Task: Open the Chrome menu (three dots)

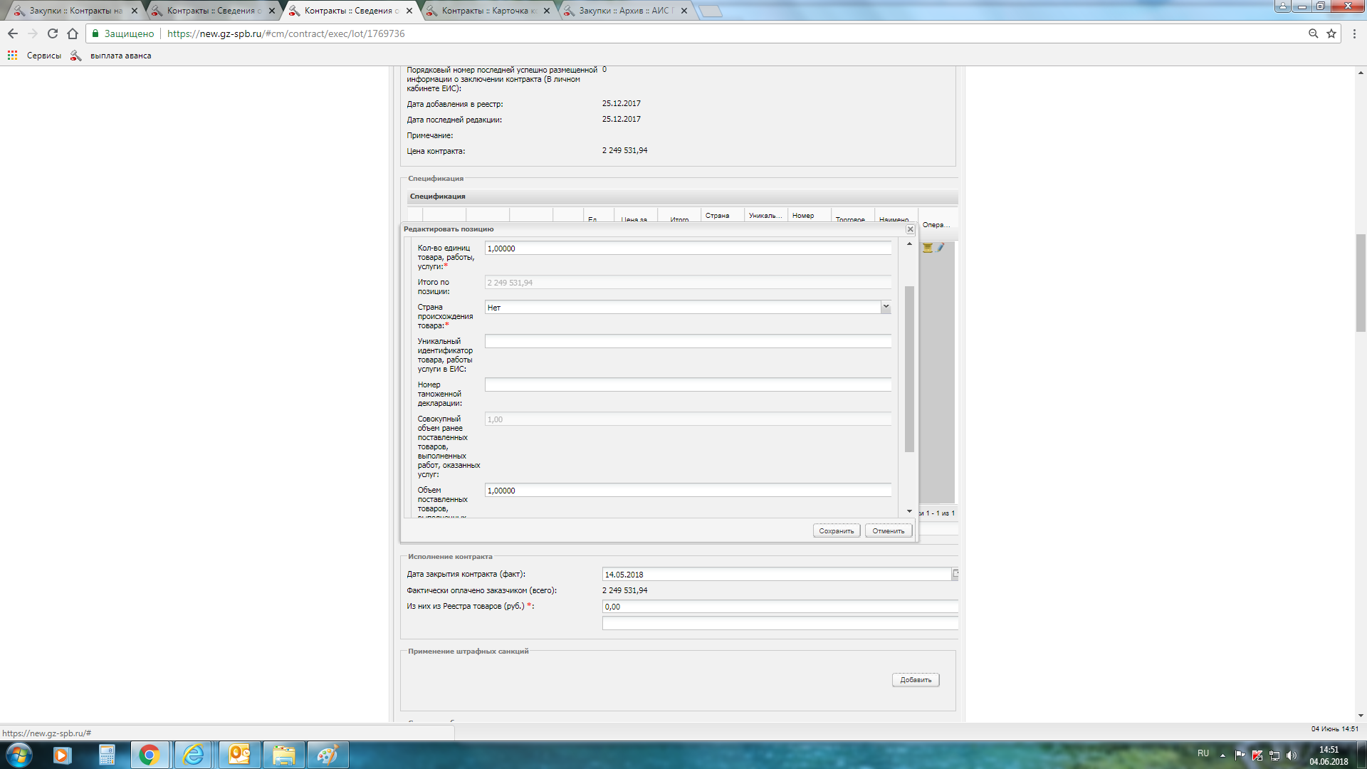Action: pos(1355,33)
